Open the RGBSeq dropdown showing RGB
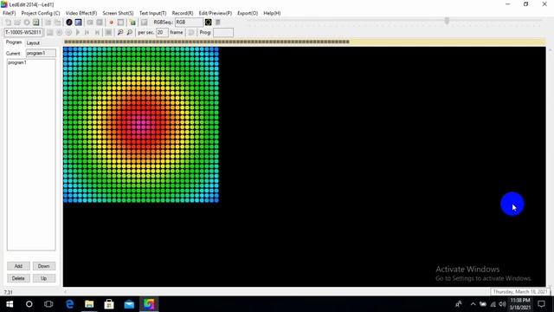 pos(189,23)
